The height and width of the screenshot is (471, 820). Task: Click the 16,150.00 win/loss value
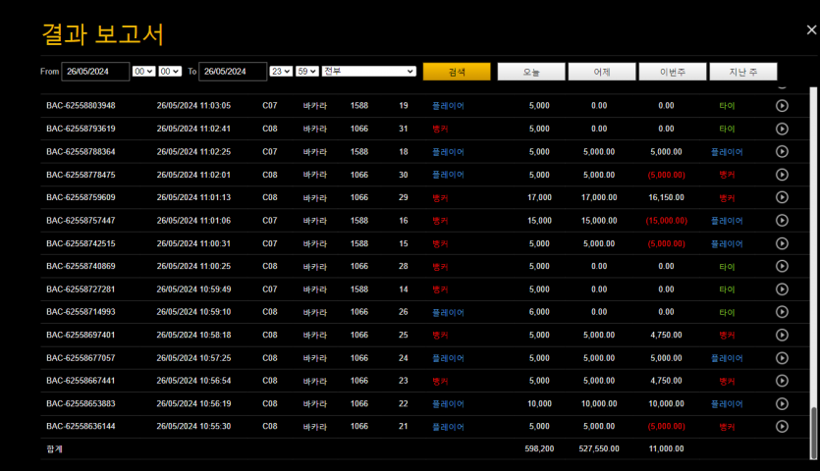point(666,197)
